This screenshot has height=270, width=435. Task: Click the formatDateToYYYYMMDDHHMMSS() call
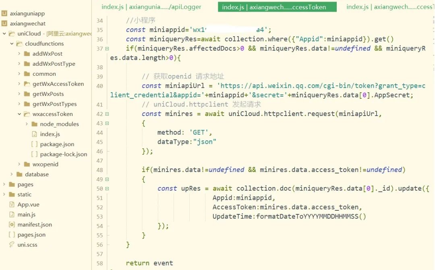(x=311, y=216)
